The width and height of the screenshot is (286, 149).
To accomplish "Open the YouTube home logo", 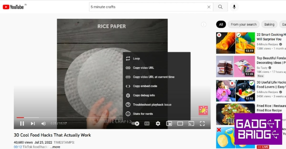I will [x=13, y=7].
